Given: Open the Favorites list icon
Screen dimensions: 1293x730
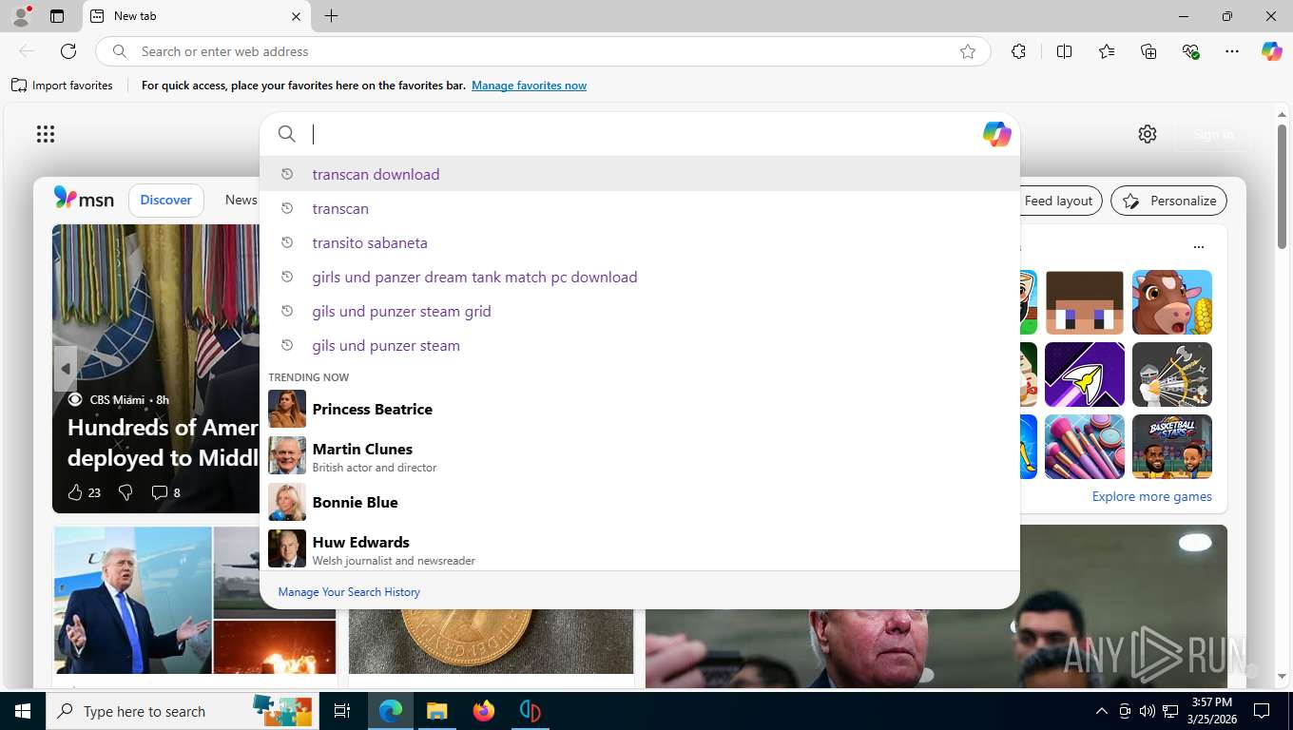Looking at the screenshot, I should tap(1107, 51).
